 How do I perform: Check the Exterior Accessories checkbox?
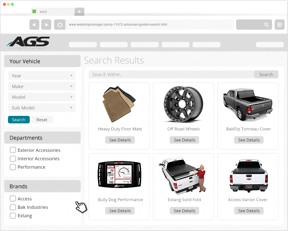(x=13, y=150)
